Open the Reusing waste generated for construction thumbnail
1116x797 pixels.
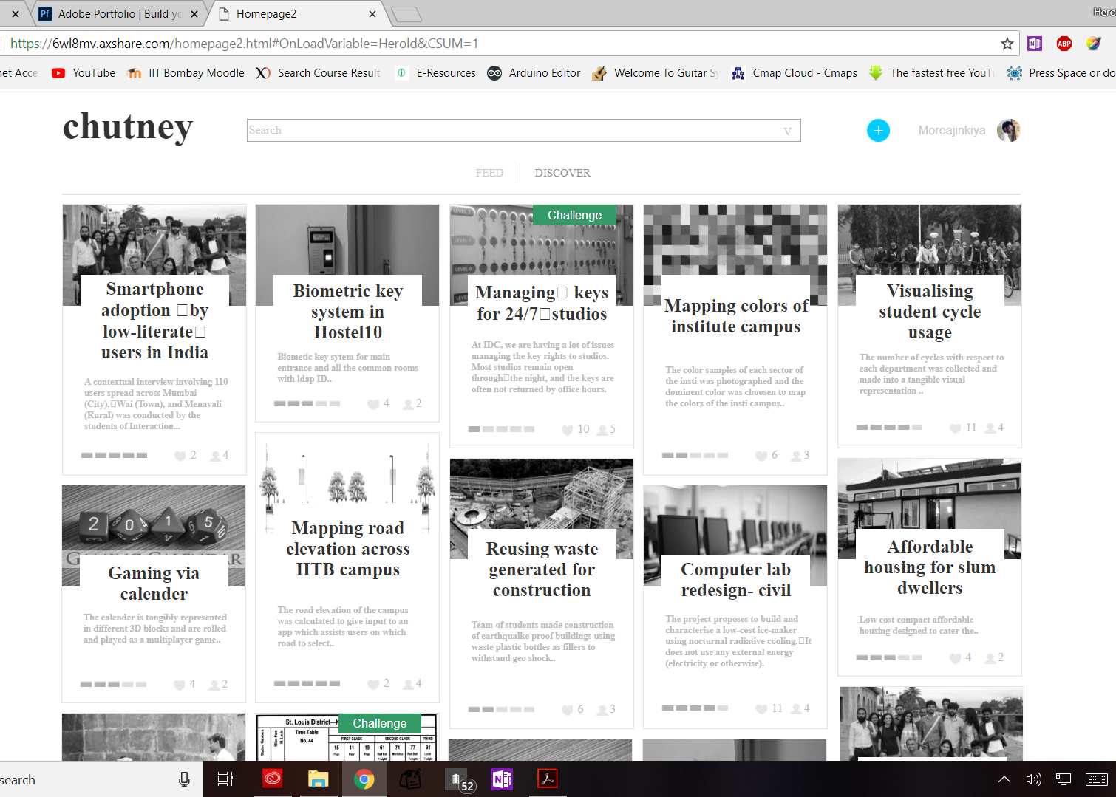pyautogui.click(x=541, y=508)
